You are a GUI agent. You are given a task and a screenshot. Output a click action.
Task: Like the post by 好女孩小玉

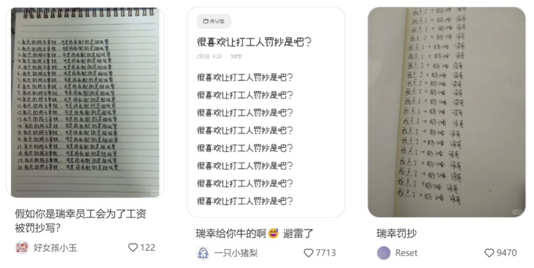pos(133,248)
